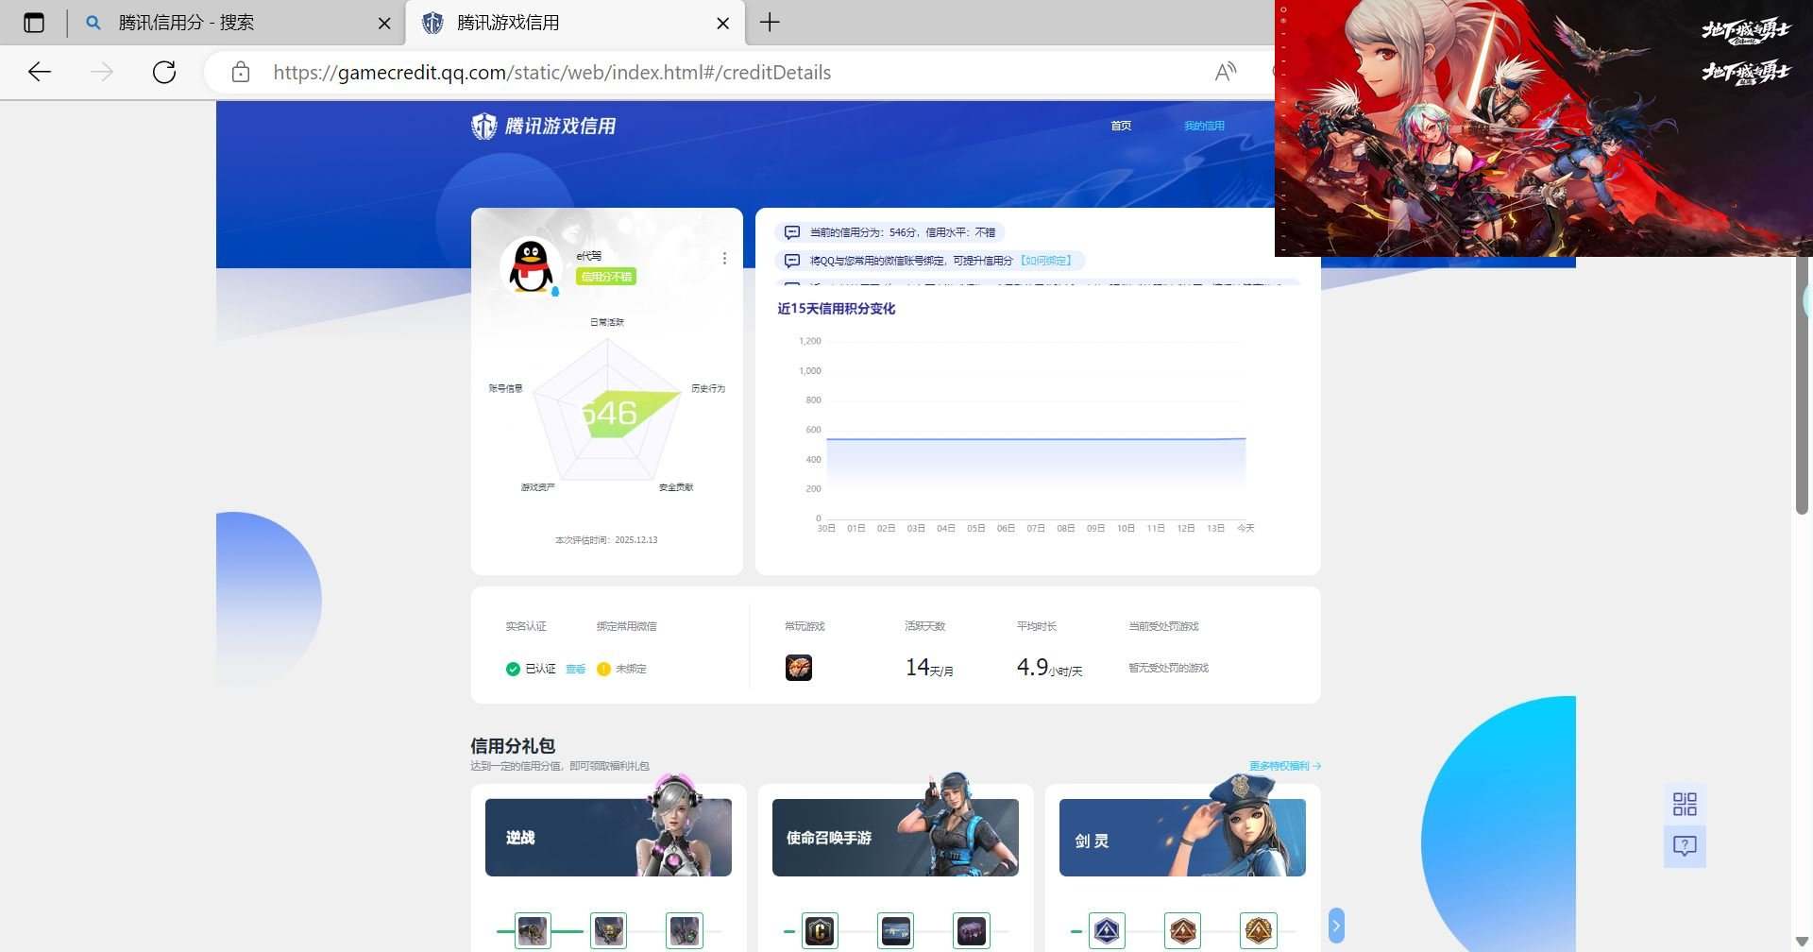This screenshot has height=952, width=1813.
Task: Click 暂无受处罚的游戏 text
Action: (1168, 668)
